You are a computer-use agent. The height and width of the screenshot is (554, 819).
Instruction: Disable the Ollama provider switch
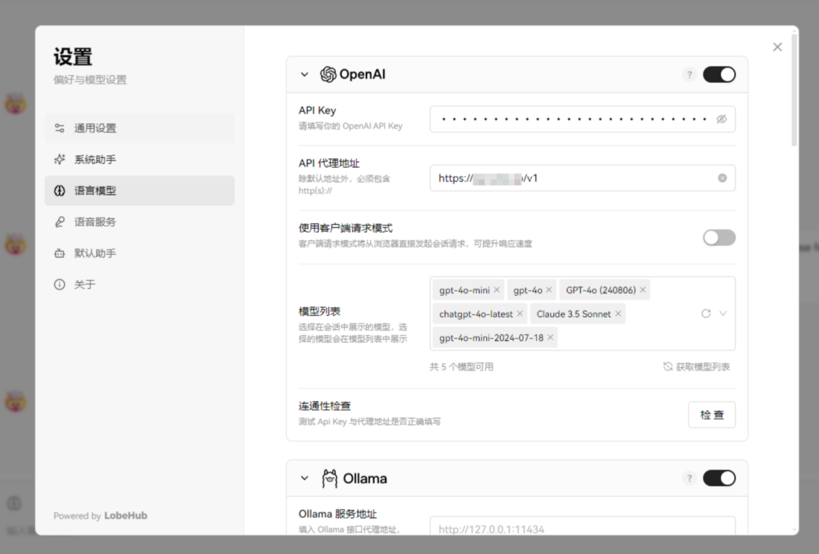(719, 478)
